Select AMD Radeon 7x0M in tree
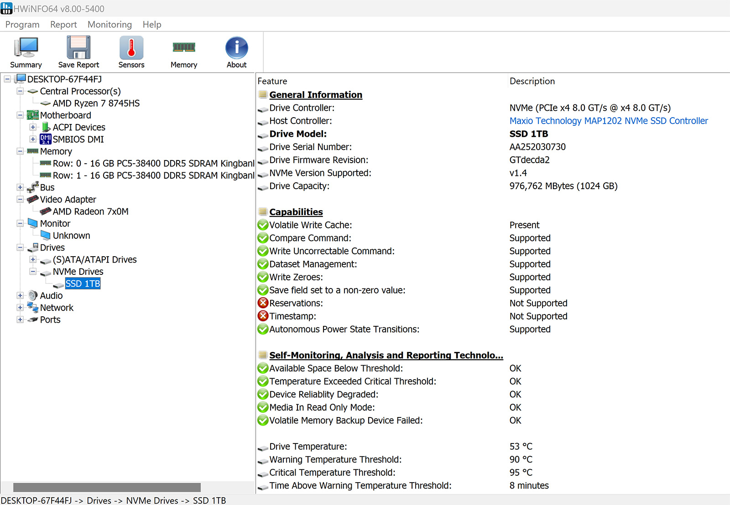Screen dimensions: 730x505 (x=91, y=211)
